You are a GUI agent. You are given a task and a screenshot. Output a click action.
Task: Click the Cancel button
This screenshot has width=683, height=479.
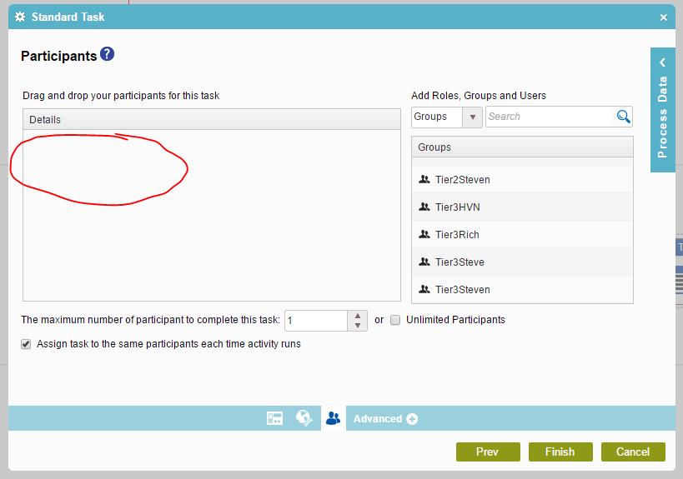click(632, 452)
